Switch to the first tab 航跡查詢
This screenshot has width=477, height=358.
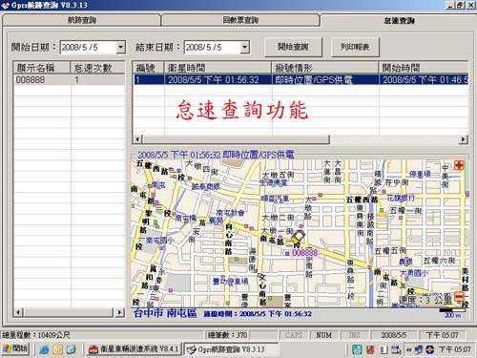pyautogui.click(x=82, y=20)
